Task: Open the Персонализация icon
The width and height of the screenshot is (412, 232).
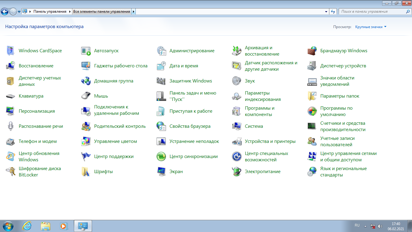Action: (x=11, y=111)
